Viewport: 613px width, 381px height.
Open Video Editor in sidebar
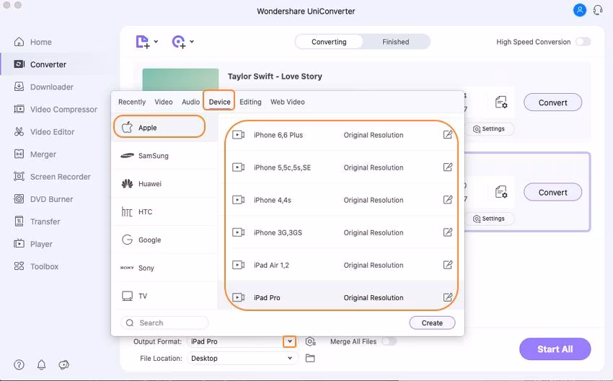44,132
